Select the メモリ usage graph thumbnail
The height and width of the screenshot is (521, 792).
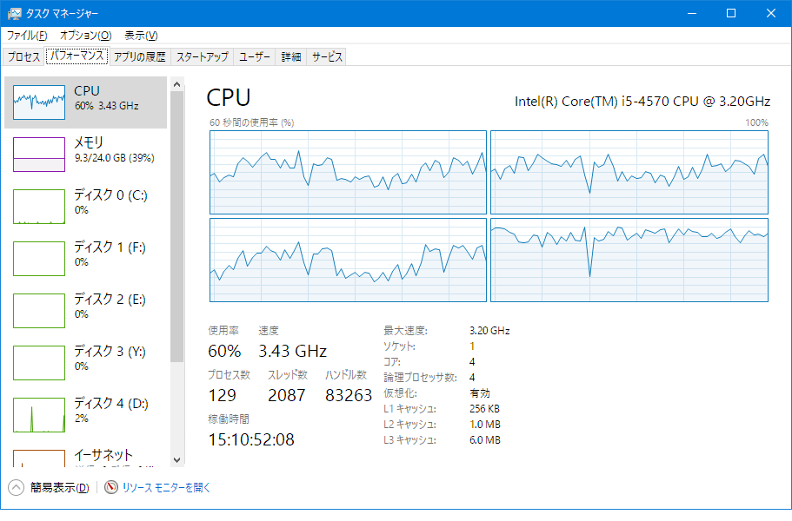(39, 155)
